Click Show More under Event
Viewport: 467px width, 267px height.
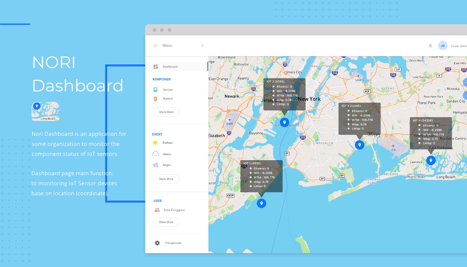[166, 179]
